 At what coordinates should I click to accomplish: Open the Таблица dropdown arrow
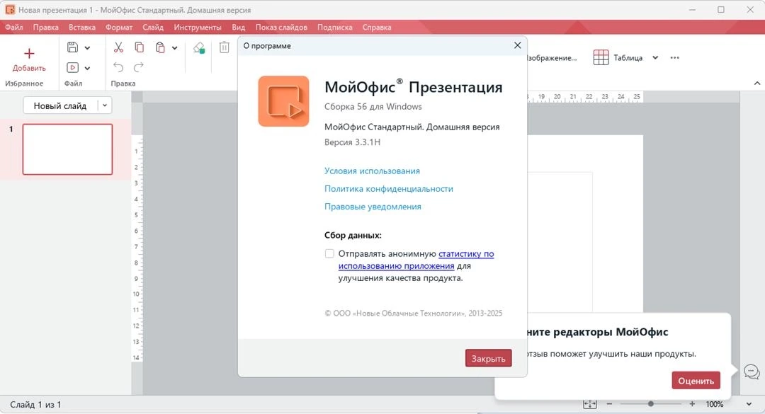coord(655,57)
